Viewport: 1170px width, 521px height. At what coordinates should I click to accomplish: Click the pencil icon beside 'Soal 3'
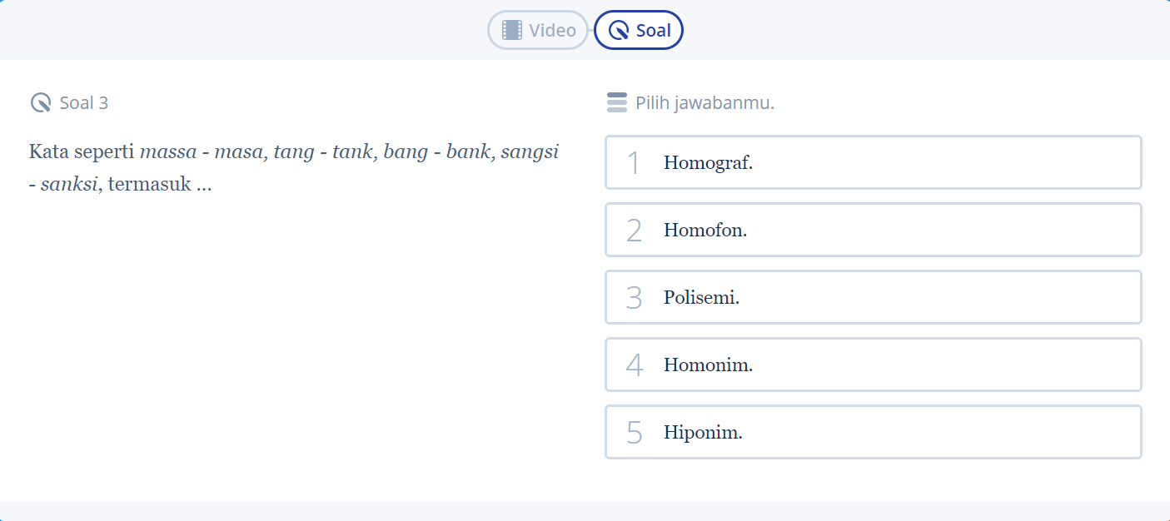pos(41,102)
